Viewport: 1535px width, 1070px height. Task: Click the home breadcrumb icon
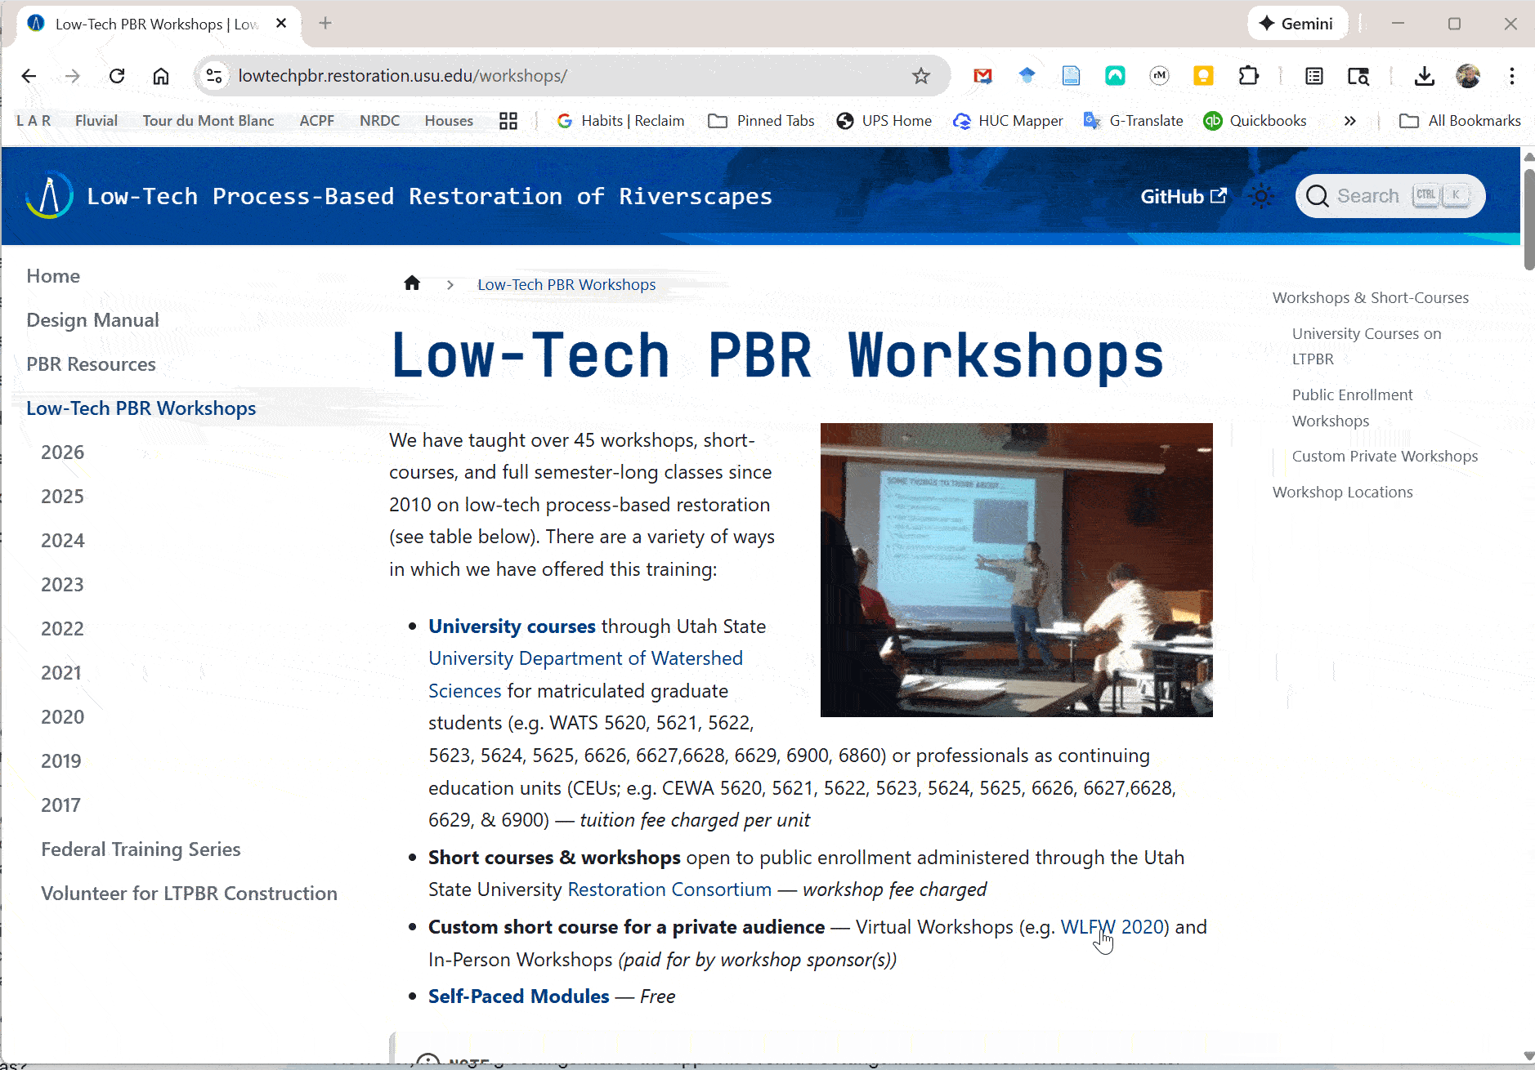412,283
